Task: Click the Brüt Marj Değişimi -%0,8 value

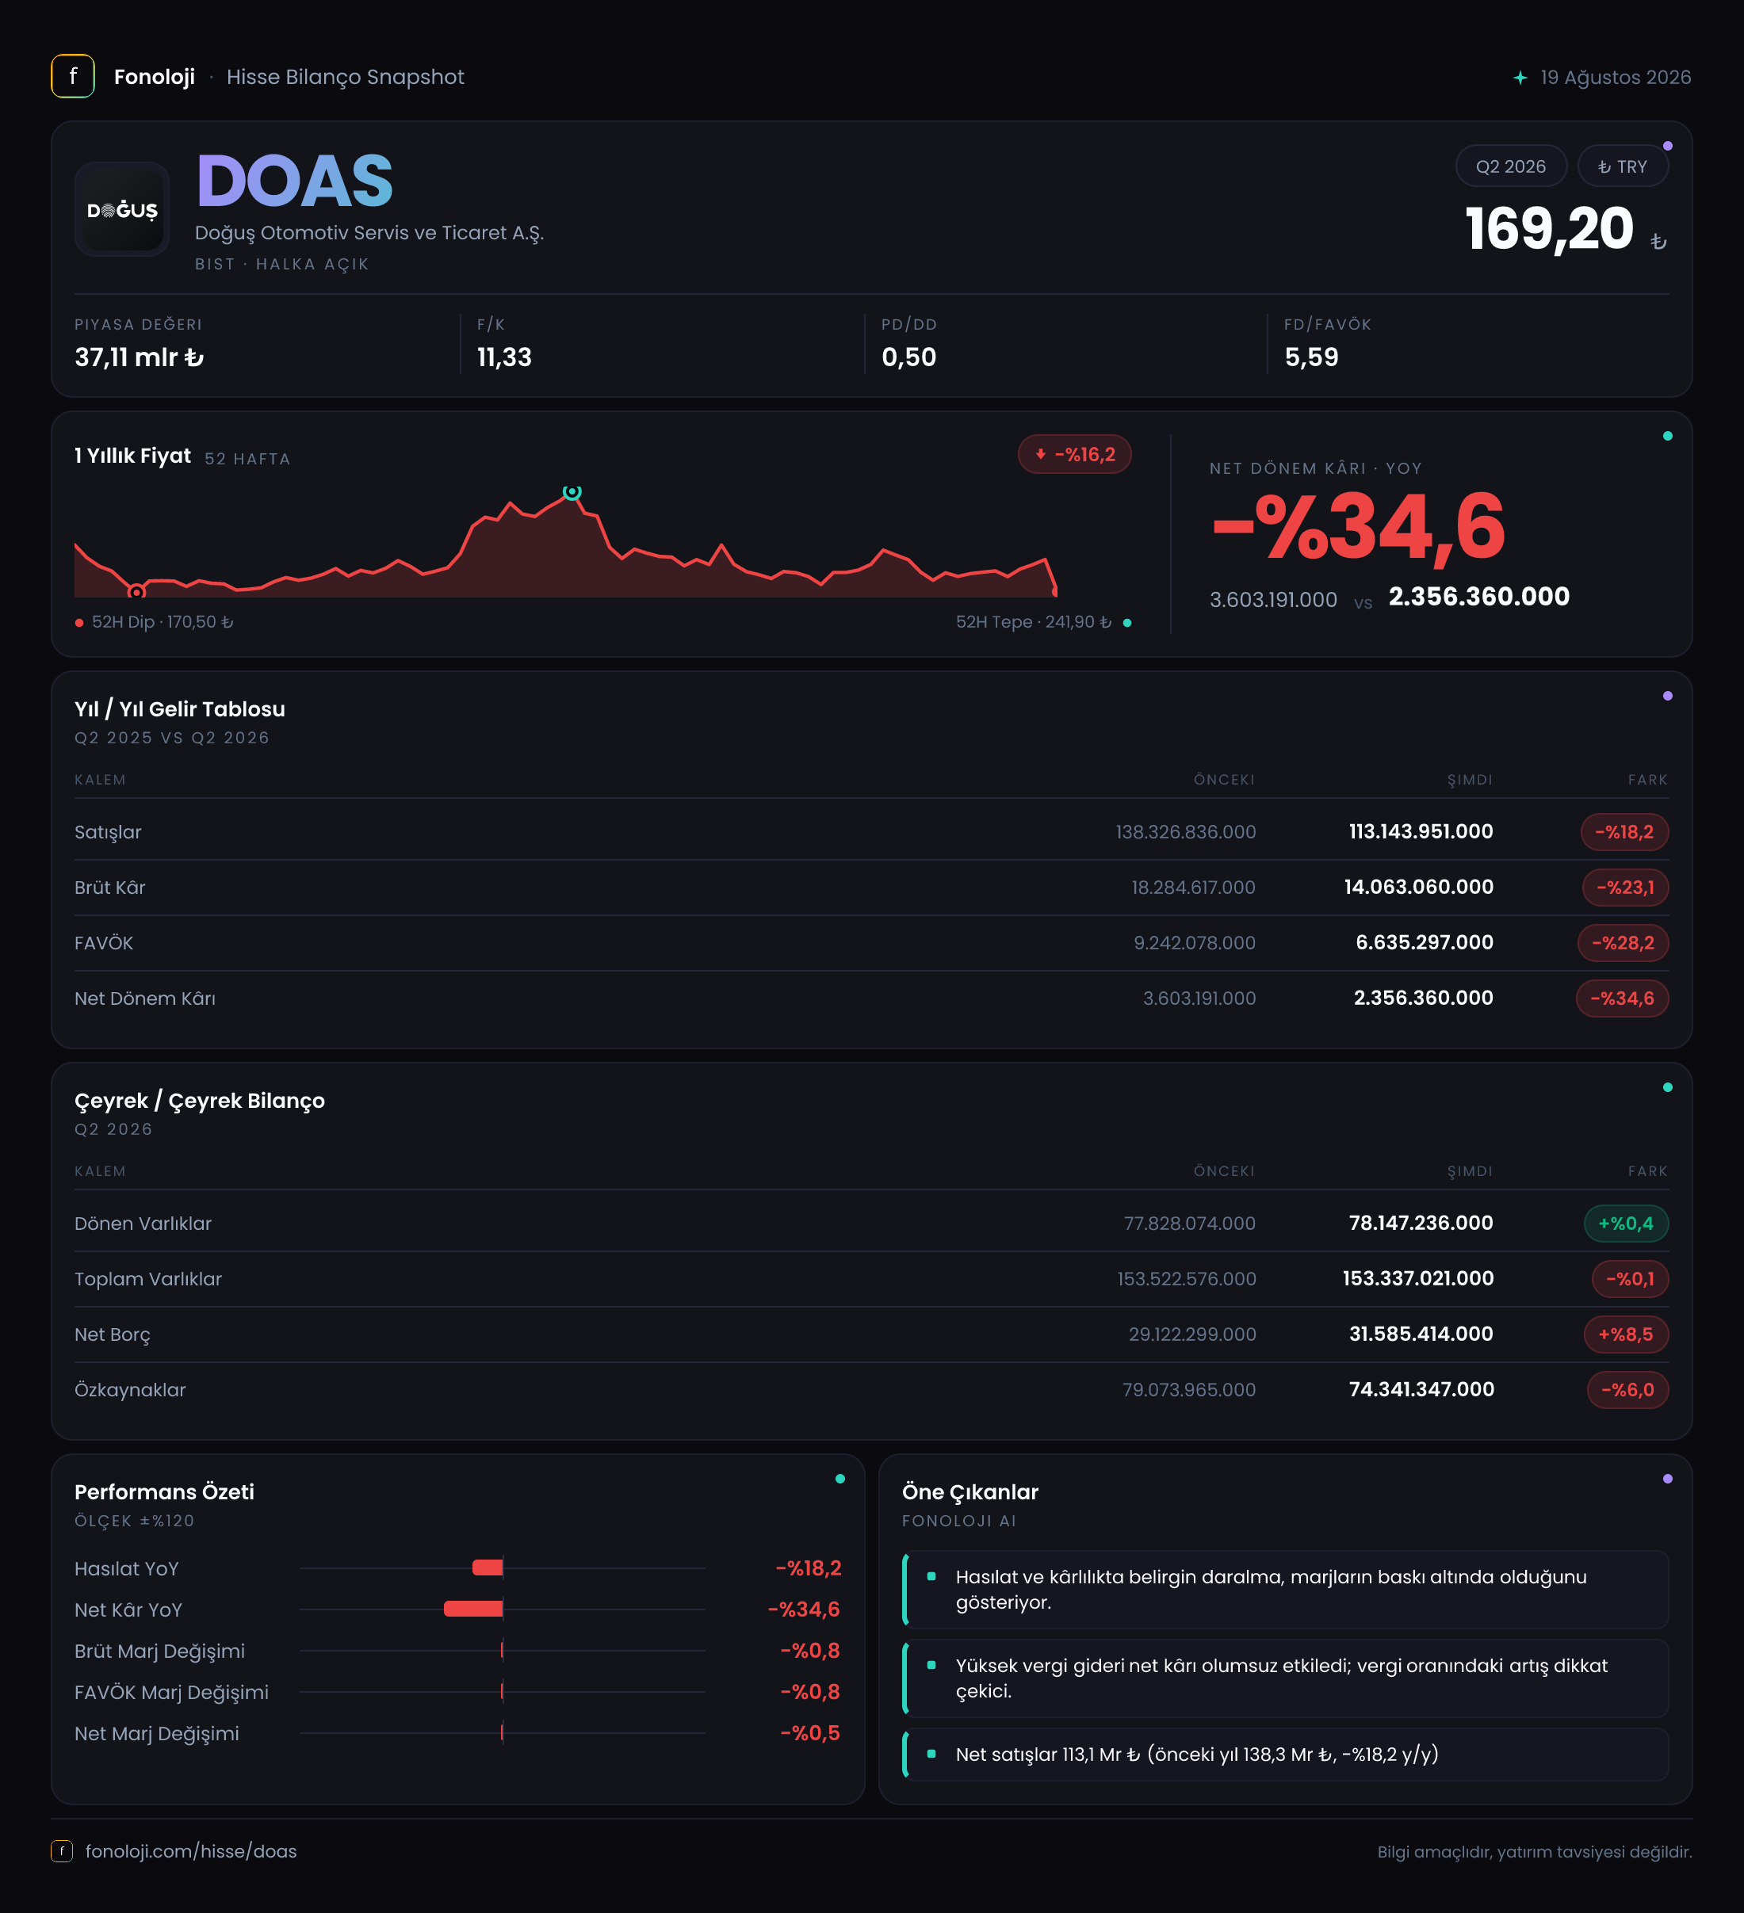Action: click(810, 1650)
